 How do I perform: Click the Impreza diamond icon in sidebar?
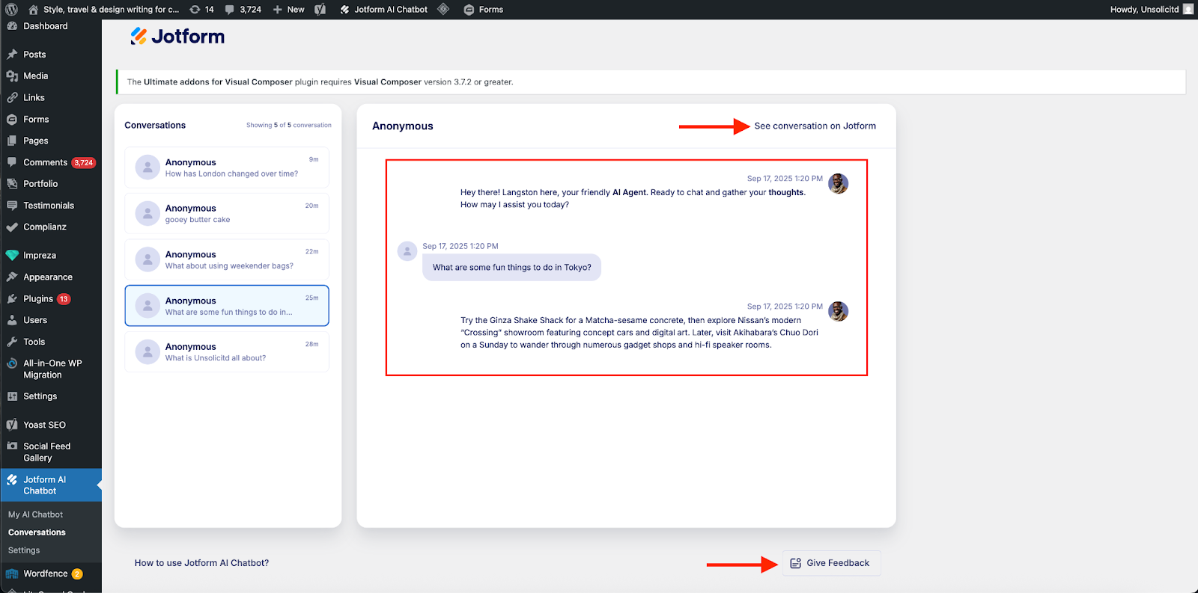click(x=12, y=256)
